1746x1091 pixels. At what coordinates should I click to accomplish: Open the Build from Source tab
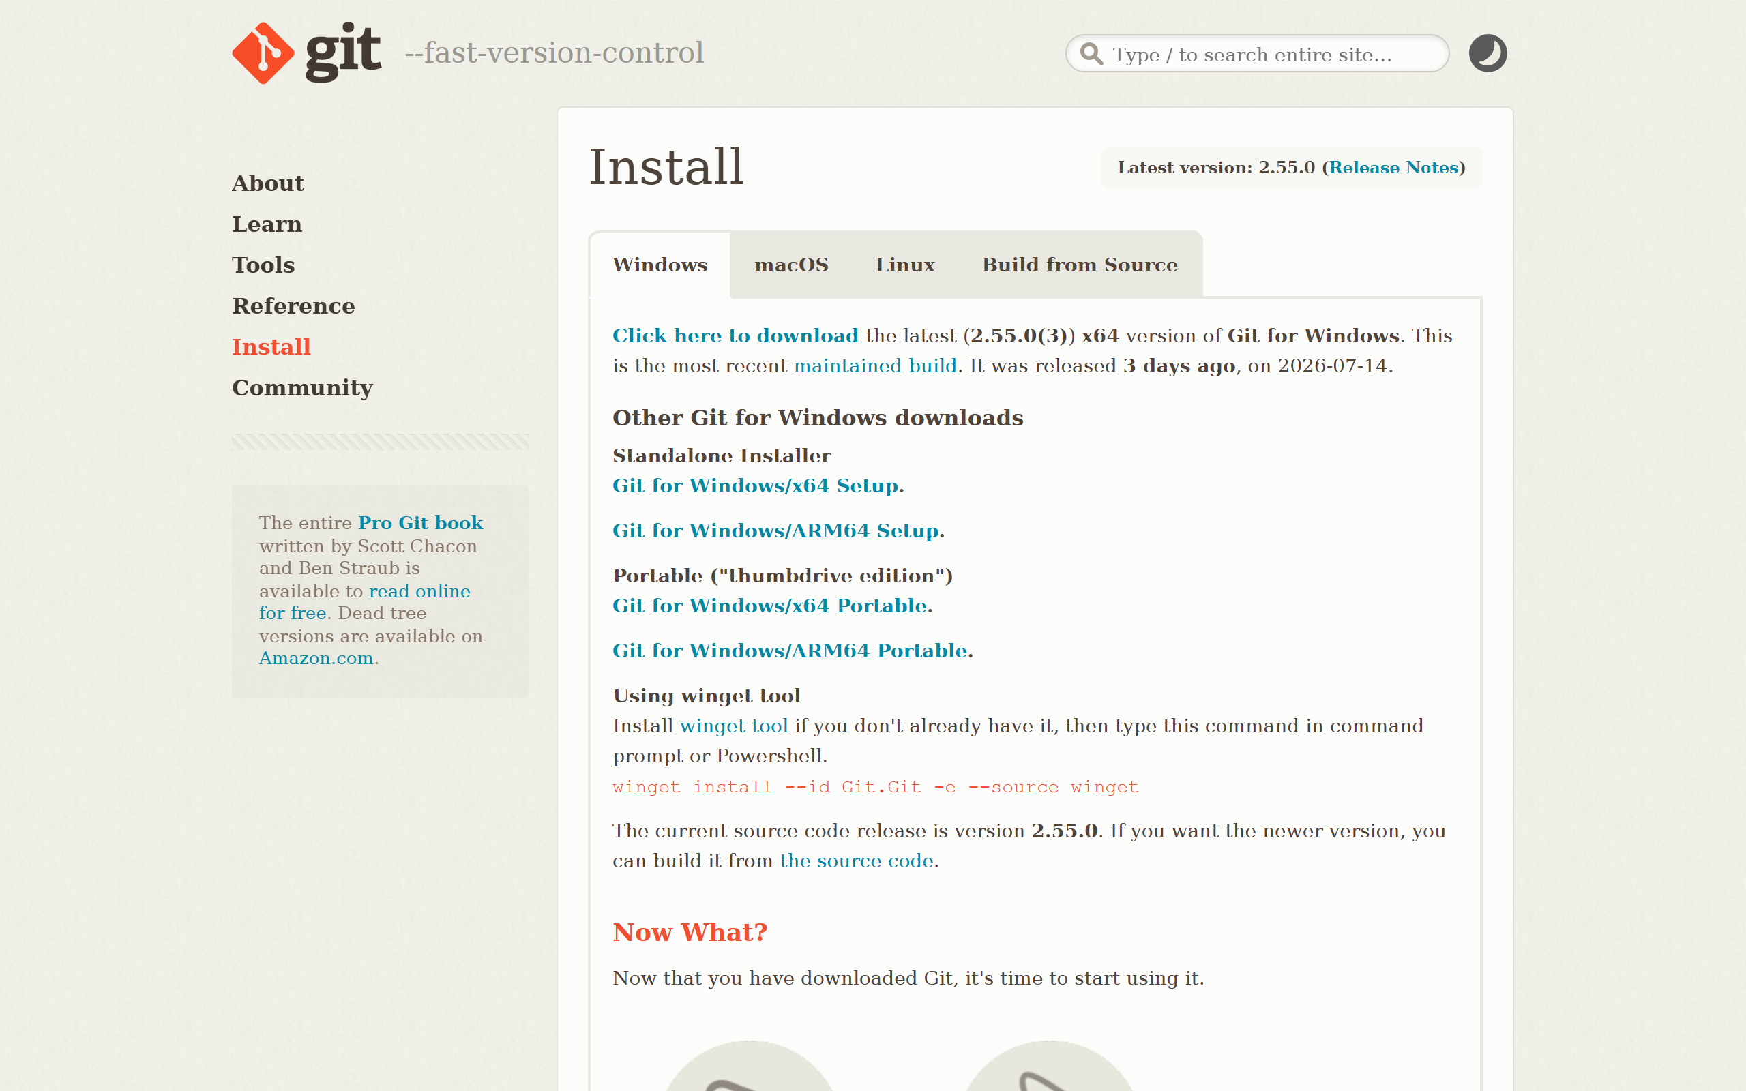coord(1080,265)
